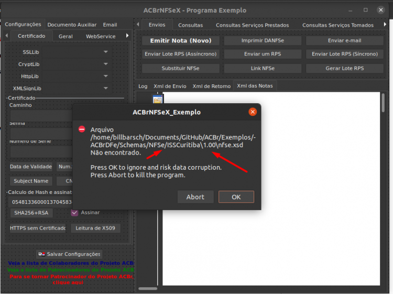Image resolution: width=393 pixels, height=294 pixels.
Task: Click Abort in the error dialog
Action: (195, 197)
